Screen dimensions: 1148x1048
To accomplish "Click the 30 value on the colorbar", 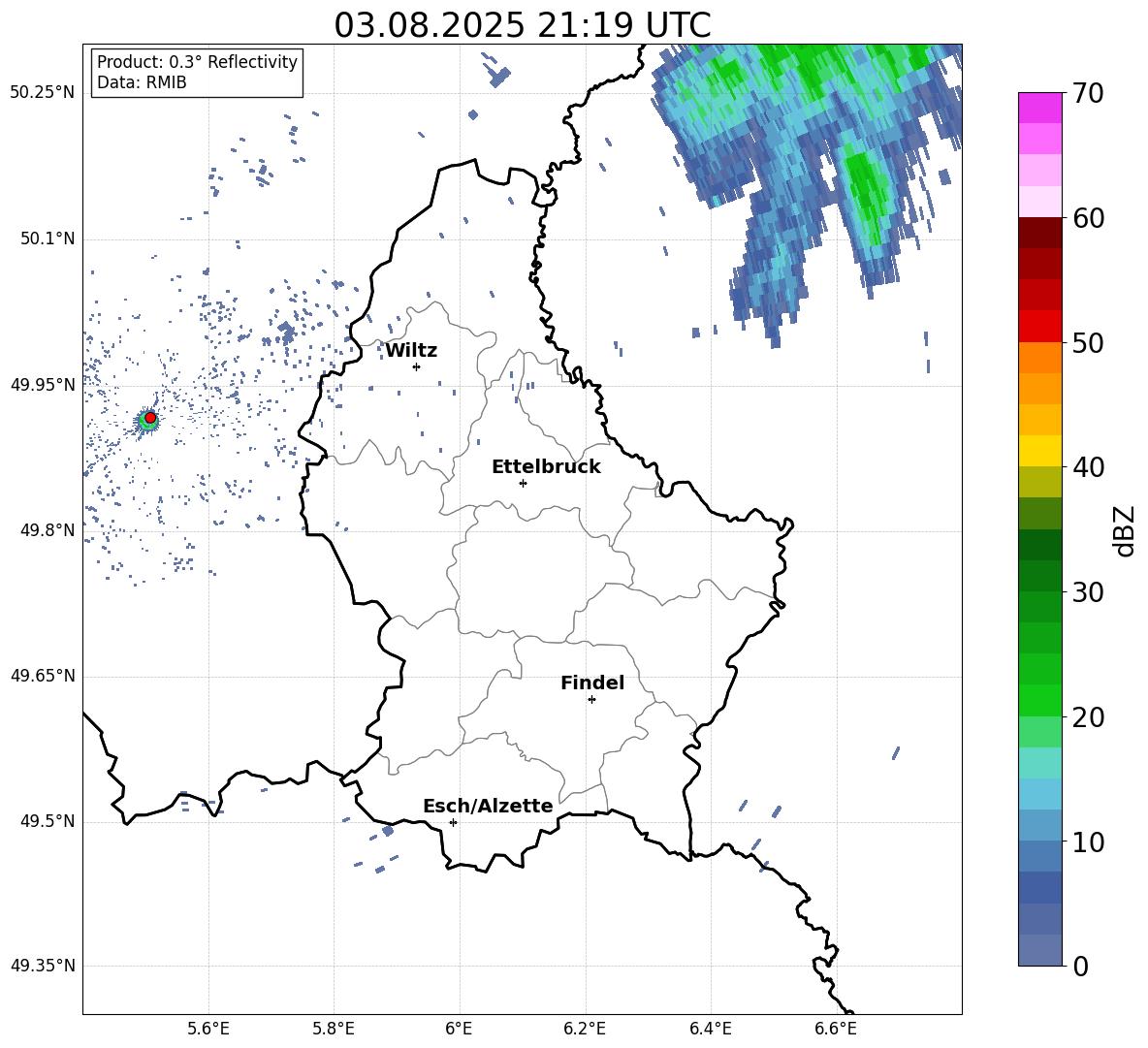I will (x=1088, y=592).
